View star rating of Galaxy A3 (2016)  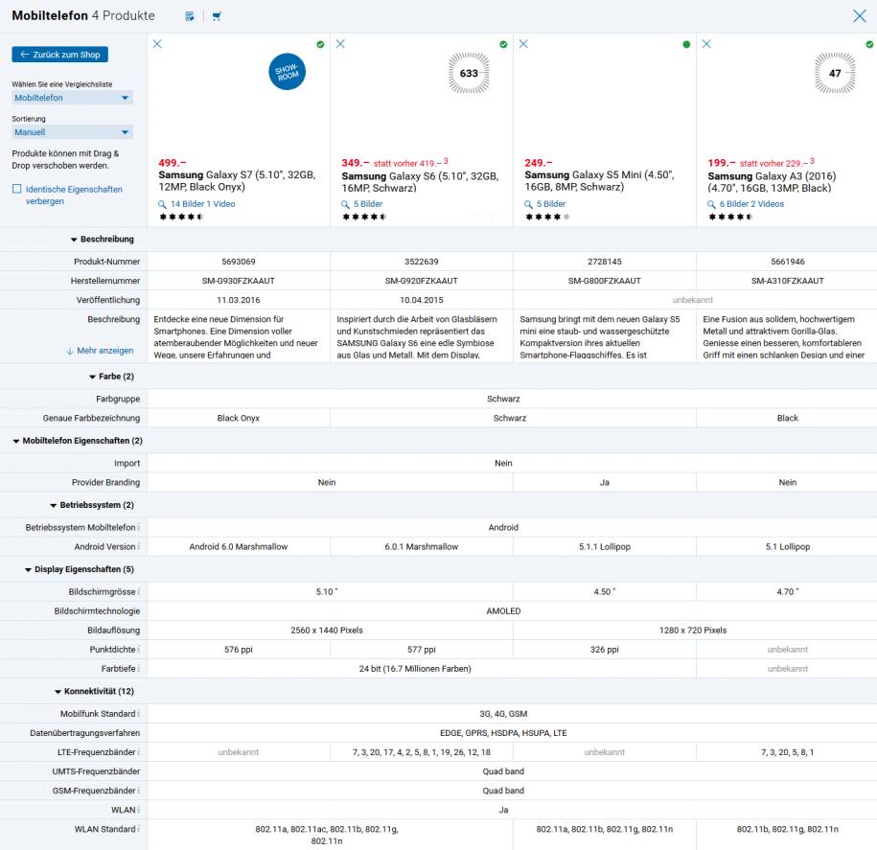click(730, 217)
